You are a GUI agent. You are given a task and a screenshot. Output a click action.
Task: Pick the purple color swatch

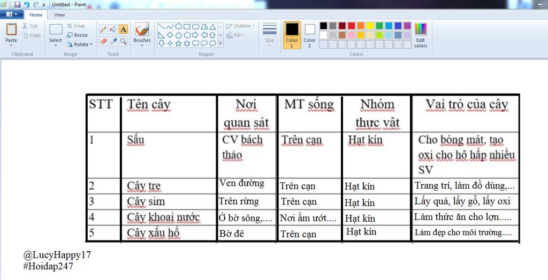coord(407,26)
